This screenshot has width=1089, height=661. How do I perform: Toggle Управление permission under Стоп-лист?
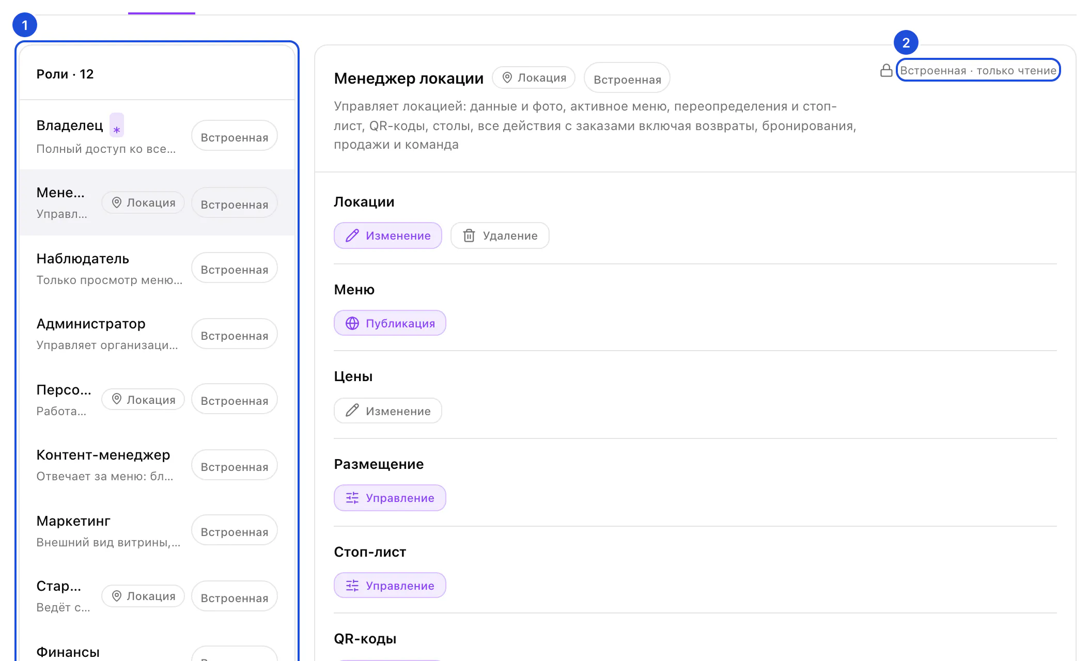(x=390, y=585)
